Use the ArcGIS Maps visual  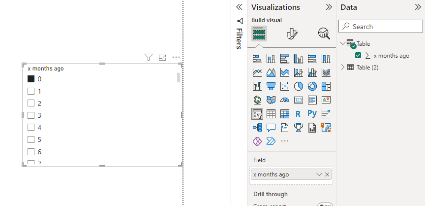click(x=326, y=127)
